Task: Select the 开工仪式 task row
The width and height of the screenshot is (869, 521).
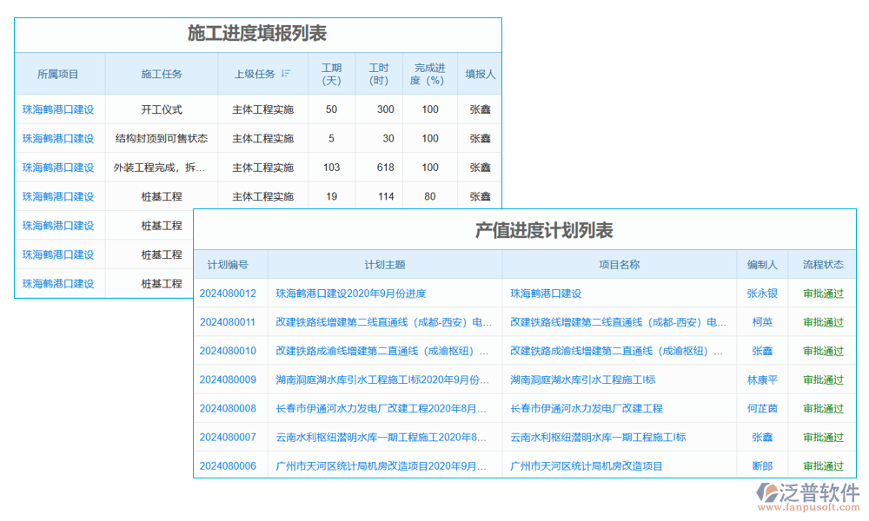Action: point(162,109)
